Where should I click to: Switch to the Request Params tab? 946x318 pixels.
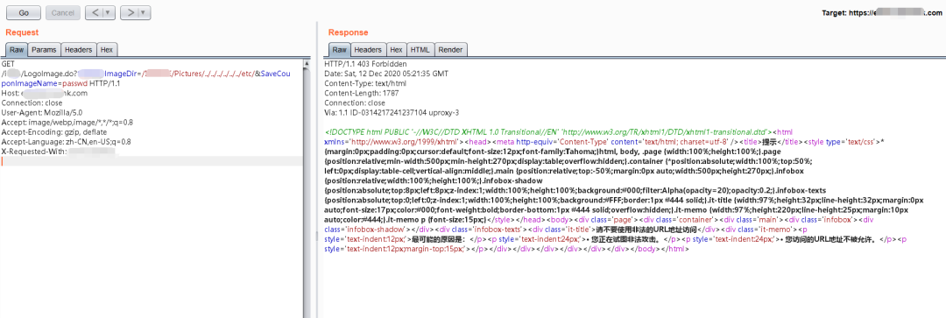point(44,50)
